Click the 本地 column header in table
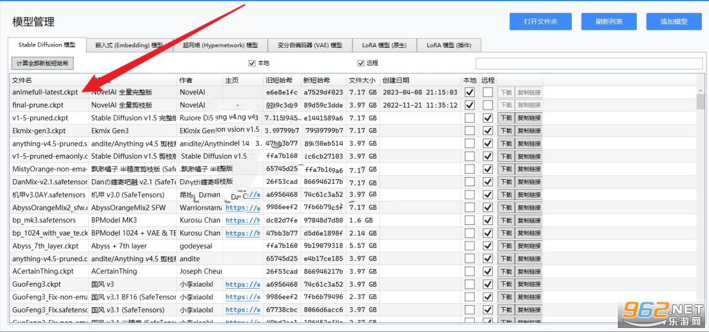This screenshot has width=709, height=332. pos(470,80)
